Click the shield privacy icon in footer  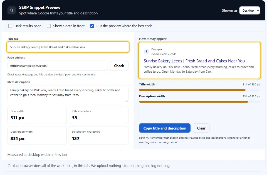tap(9, 166)
